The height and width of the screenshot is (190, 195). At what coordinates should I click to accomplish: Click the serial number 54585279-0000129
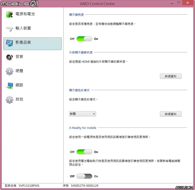click(x=85, y=186)
